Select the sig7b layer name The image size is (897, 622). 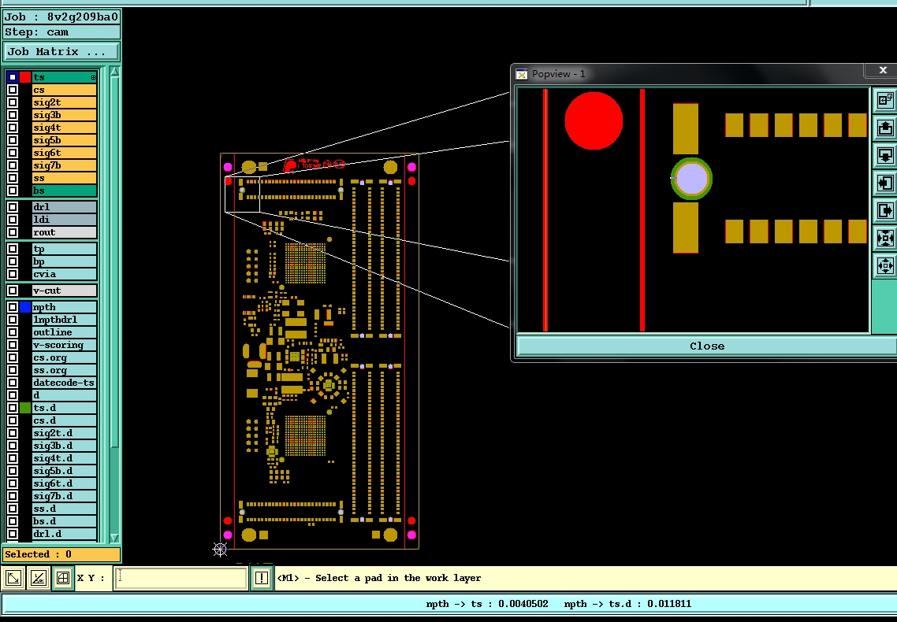pyautogui.click(x=64, y=165)
